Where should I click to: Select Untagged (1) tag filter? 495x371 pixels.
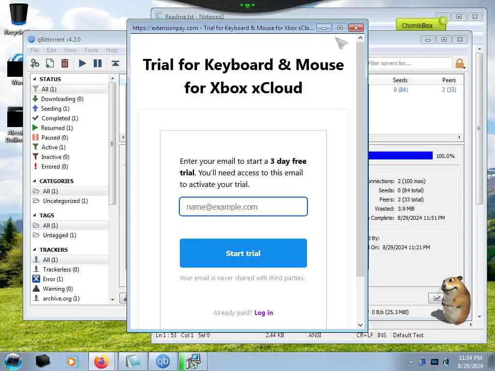[x=59, y=235]
